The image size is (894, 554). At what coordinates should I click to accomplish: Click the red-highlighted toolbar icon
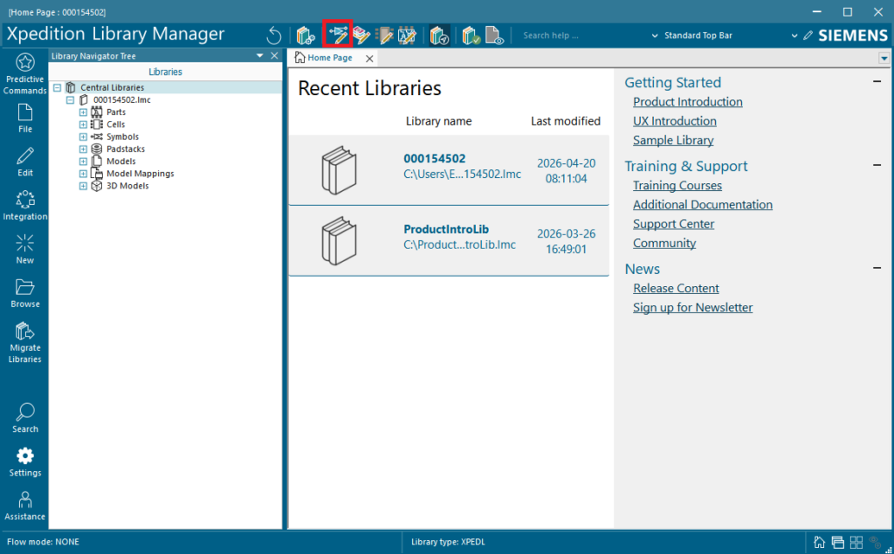coord(338,35)
